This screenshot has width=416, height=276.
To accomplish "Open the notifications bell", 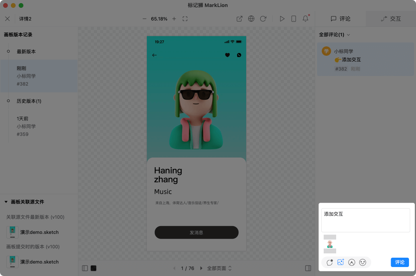I will pyautogui.click(x=306, y=19).
